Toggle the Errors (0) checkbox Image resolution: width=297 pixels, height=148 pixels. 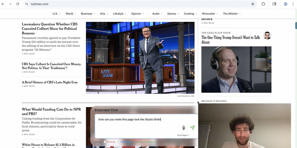(x=105, y=142)
